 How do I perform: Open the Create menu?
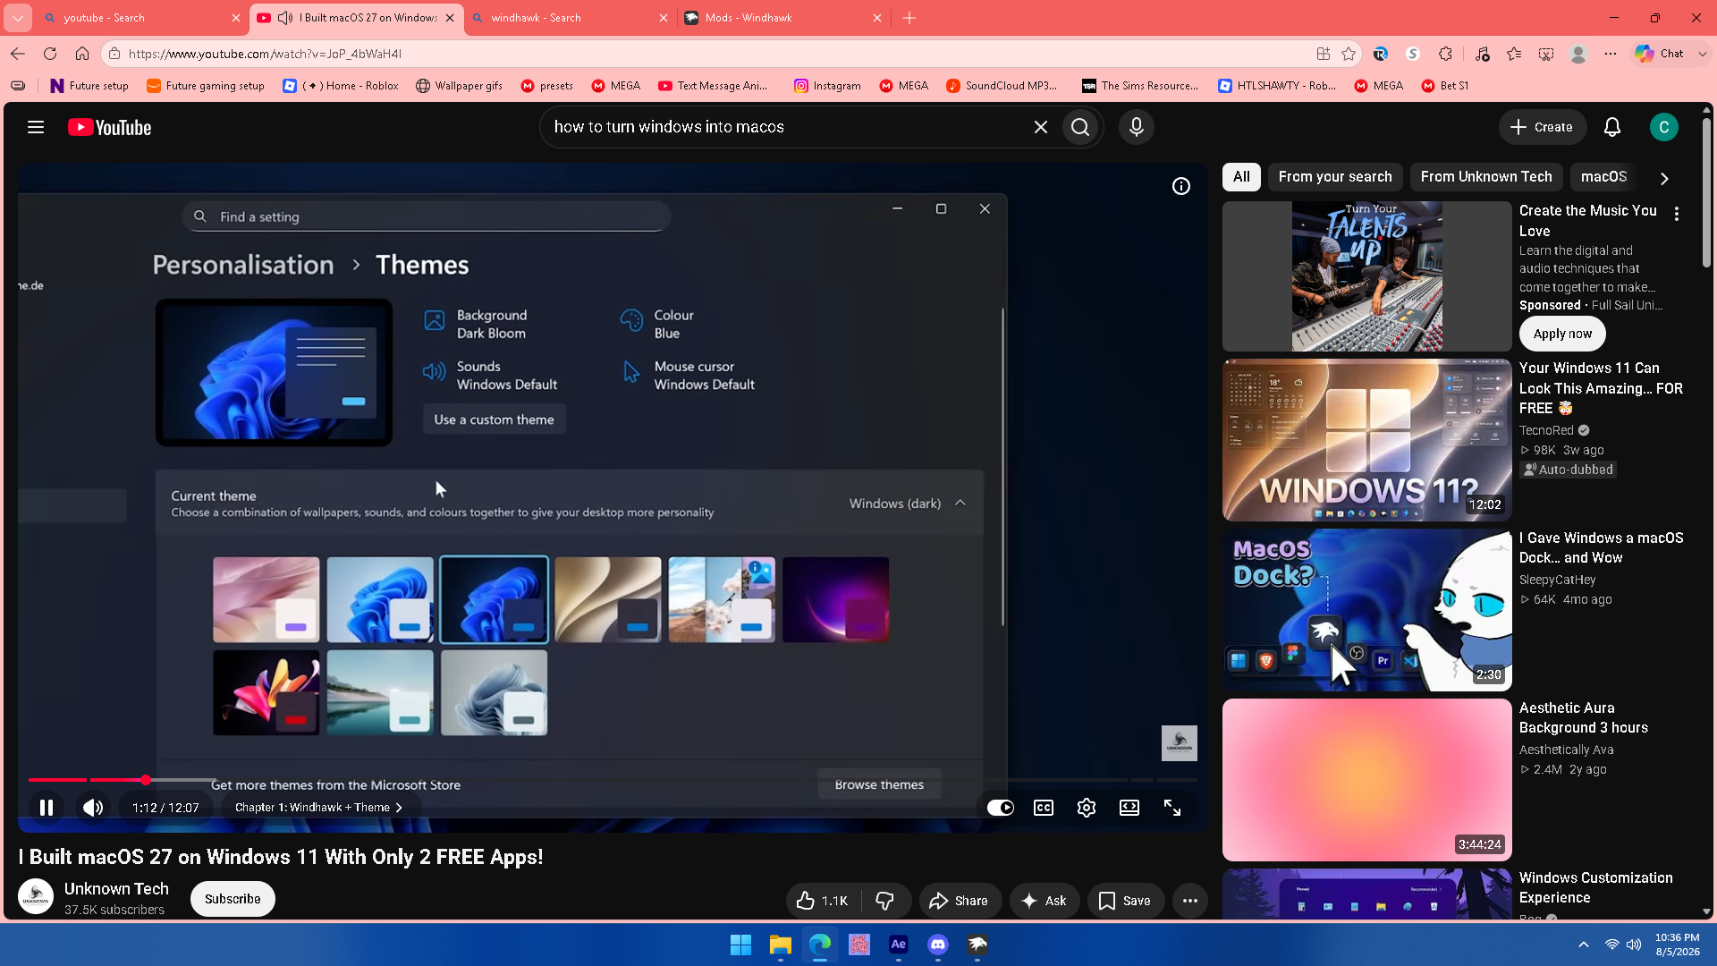[1543, 127]
